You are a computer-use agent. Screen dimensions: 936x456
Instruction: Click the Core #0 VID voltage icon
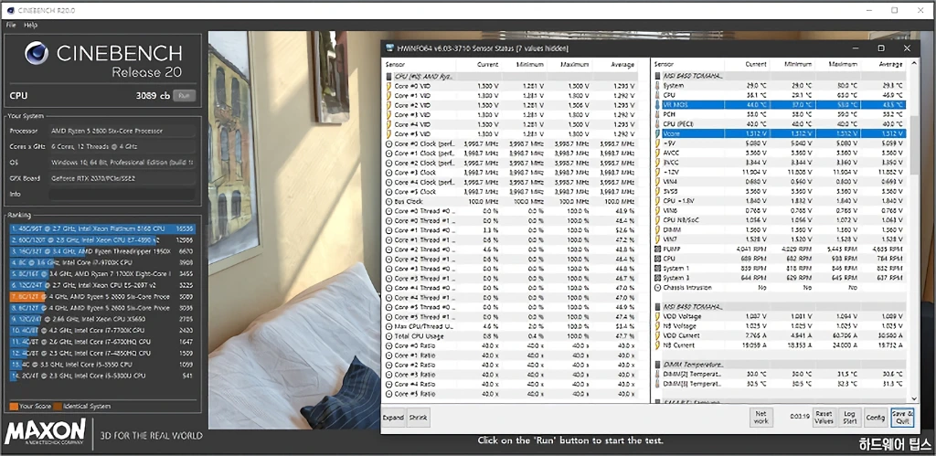(389, 86)
